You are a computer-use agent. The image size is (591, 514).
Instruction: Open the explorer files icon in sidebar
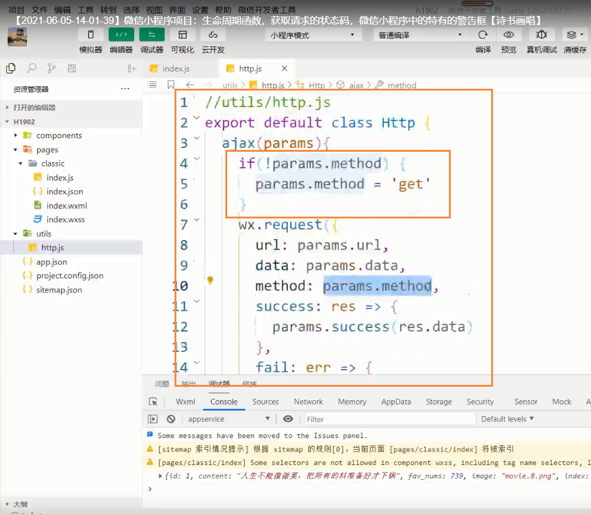point(11,68)
